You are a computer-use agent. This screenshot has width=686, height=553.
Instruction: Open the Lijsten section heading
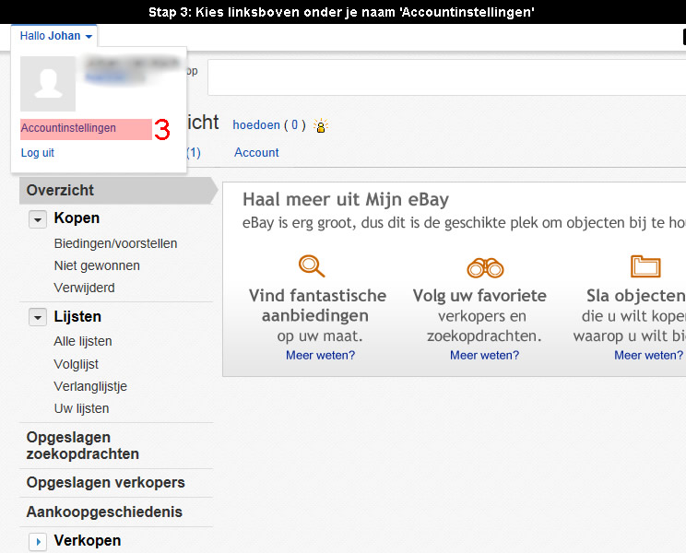77,316
